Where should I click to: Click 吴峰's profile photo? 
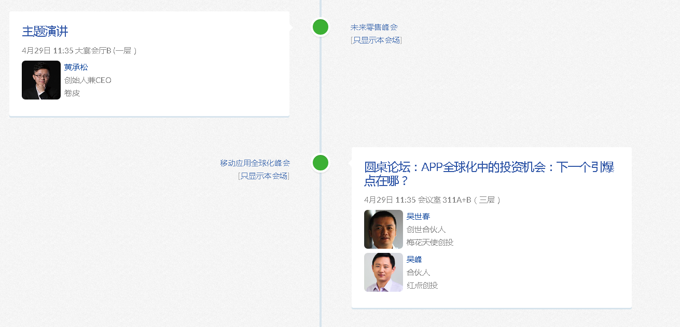383,272
